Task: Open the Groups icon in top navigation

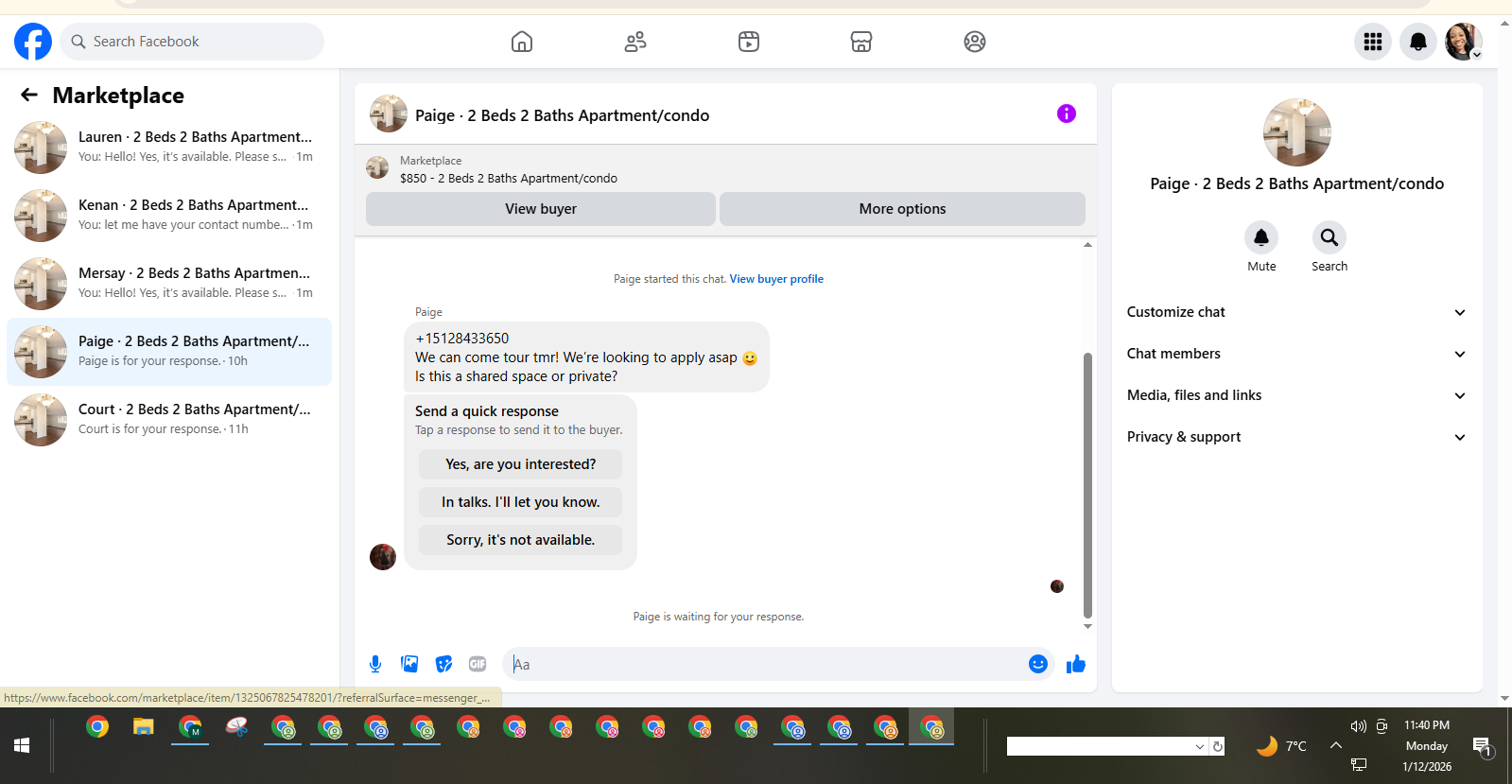Action: click(x=975, y=42)
